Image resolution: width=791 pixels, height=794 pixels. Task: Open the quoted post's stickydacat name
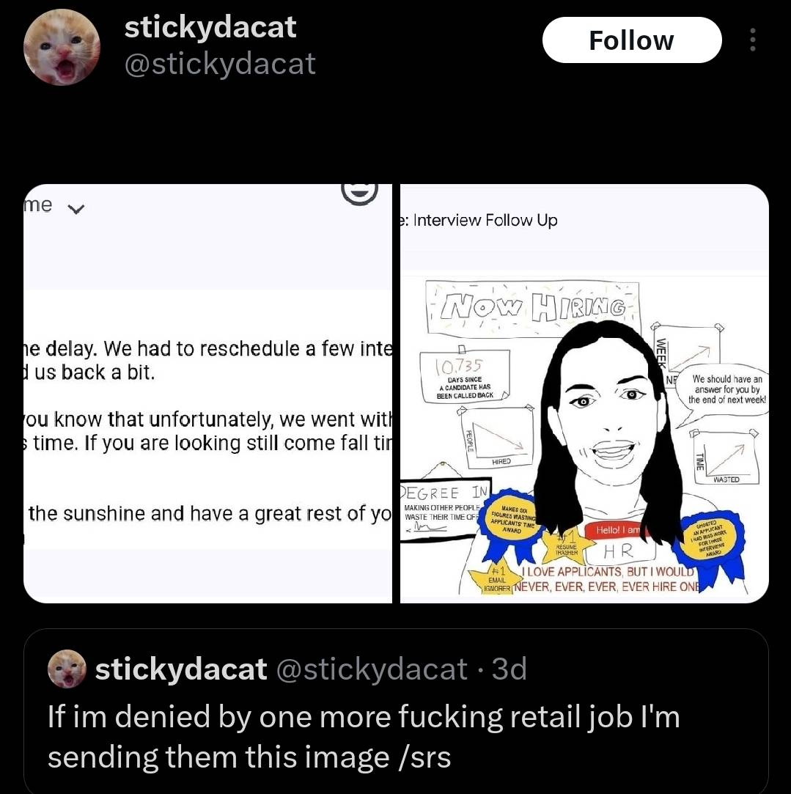(x=181, y=669)
